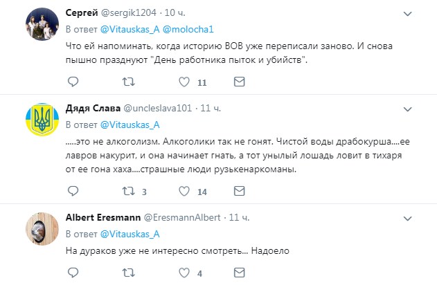Reply to Дядя Слава's tweet

point(73,192)
